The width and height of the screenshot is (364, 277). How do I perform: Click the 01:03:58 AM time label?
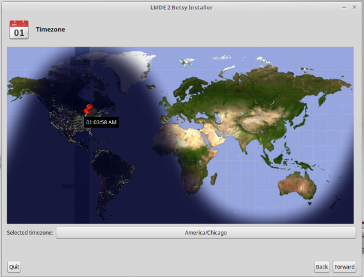tap(101, 122)
